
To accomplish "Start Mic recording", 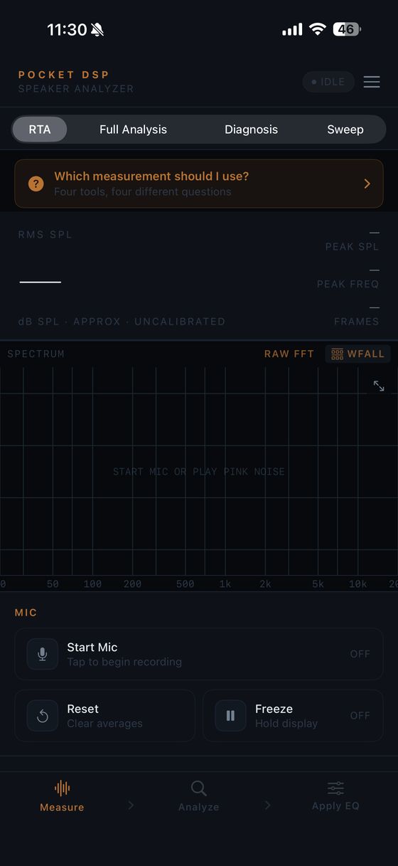I will tap(199, 654).
